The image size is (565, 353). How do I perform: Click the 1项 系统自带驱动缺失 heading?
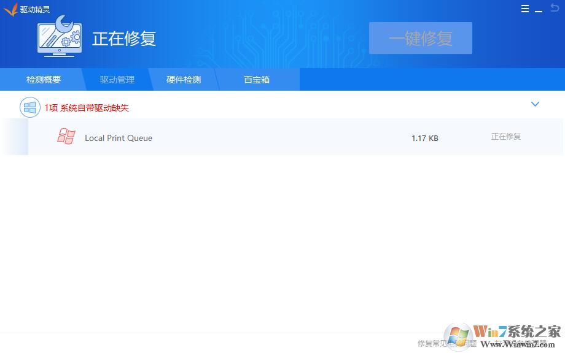pyautogui.click(x=87, y=108)
